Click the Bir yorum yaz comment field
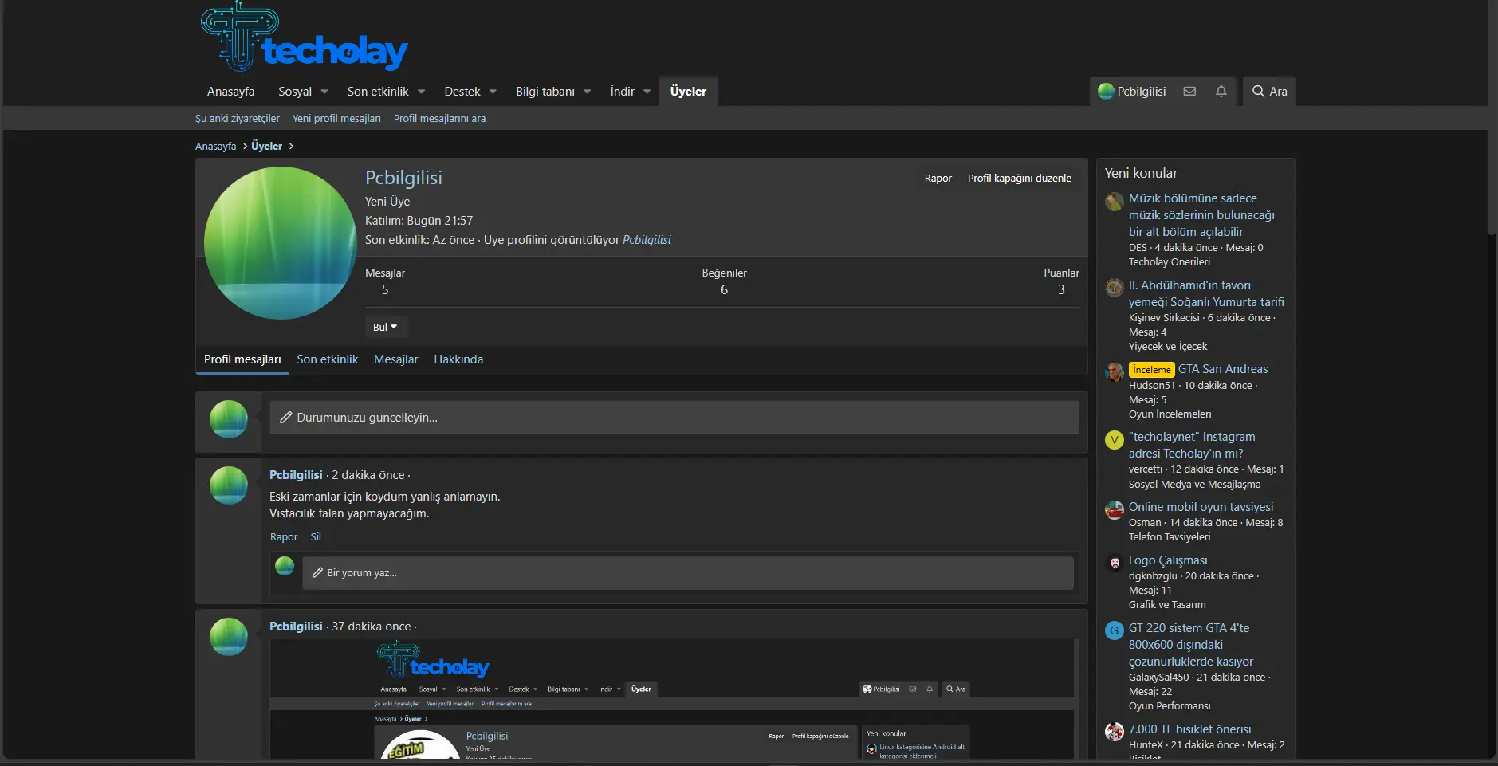 (688, 573)
